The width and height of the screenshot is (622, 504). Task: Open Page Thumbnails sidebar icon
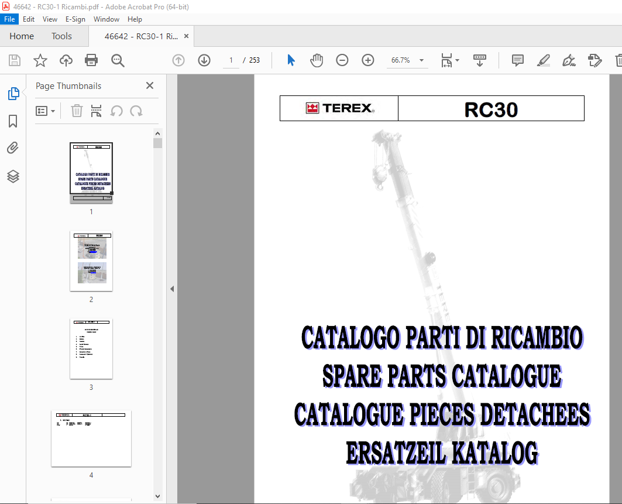[13, 94]
